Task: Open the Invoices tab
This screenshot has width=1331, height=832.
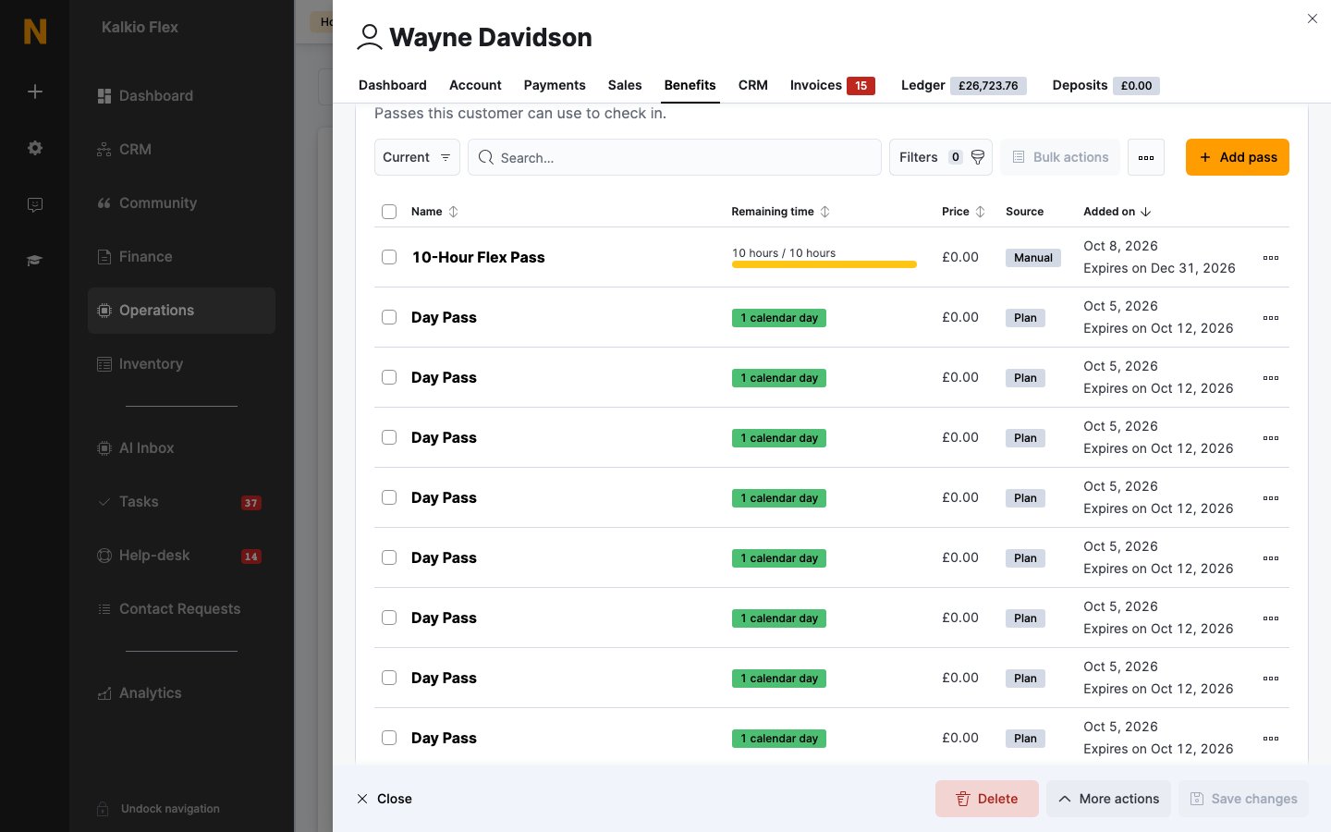Action: (832, 85)
